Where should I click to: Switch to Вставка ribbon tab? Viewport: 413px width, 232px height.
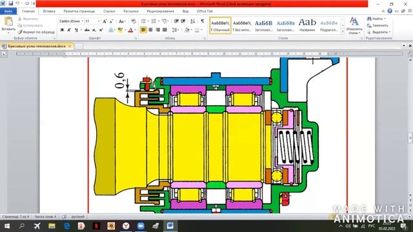[x=49, y=12]
